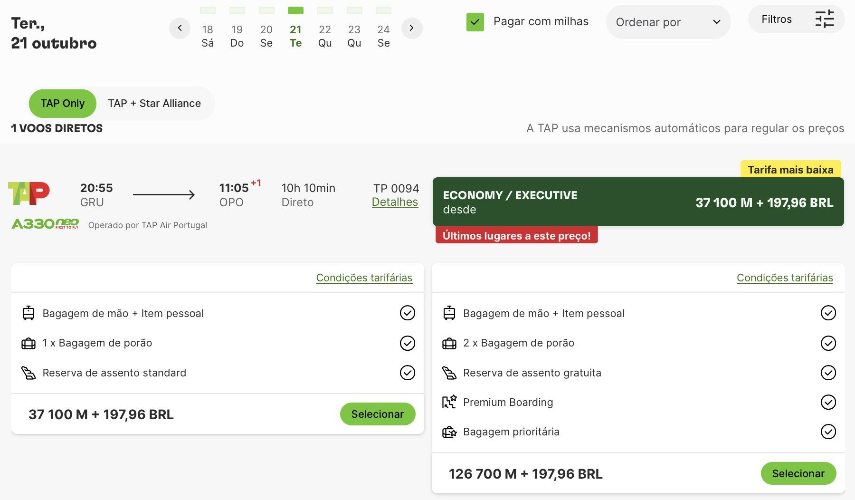Viewport: 855px width, 500px height.
Task: Advance to next week of dates
Action: coord(411,28)
